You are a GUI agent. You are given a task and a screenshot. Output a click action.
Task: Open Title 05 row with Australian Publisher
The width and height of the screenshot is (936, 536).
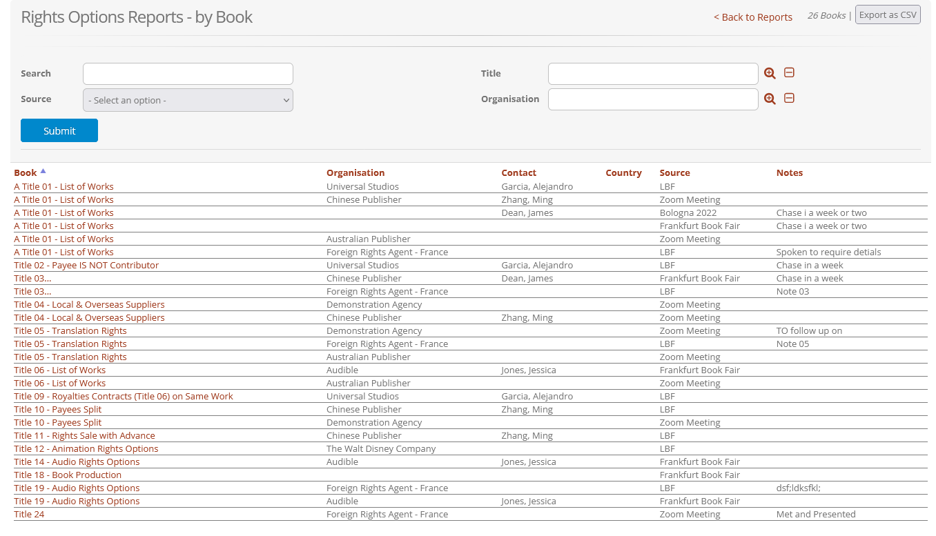(x=70, y=357)
